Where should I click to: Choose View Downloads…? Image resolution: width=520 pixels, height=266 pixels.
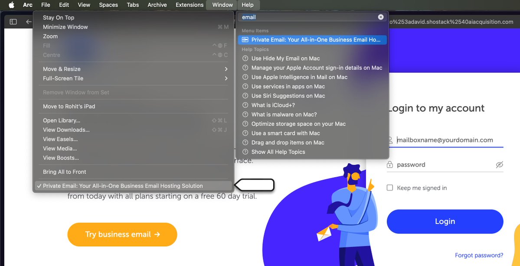[133, 130]
